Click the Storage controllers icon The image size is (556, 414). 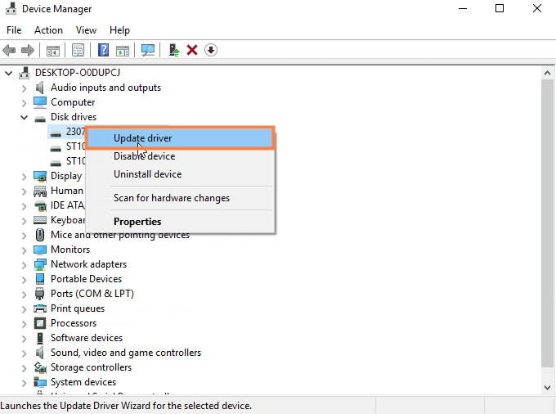40,367
